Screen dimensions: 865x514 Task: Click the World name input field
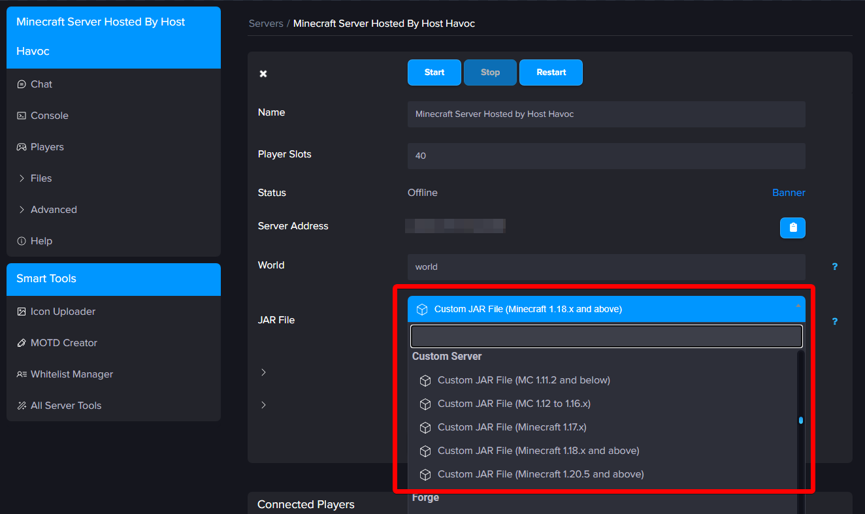coord(606,267)
